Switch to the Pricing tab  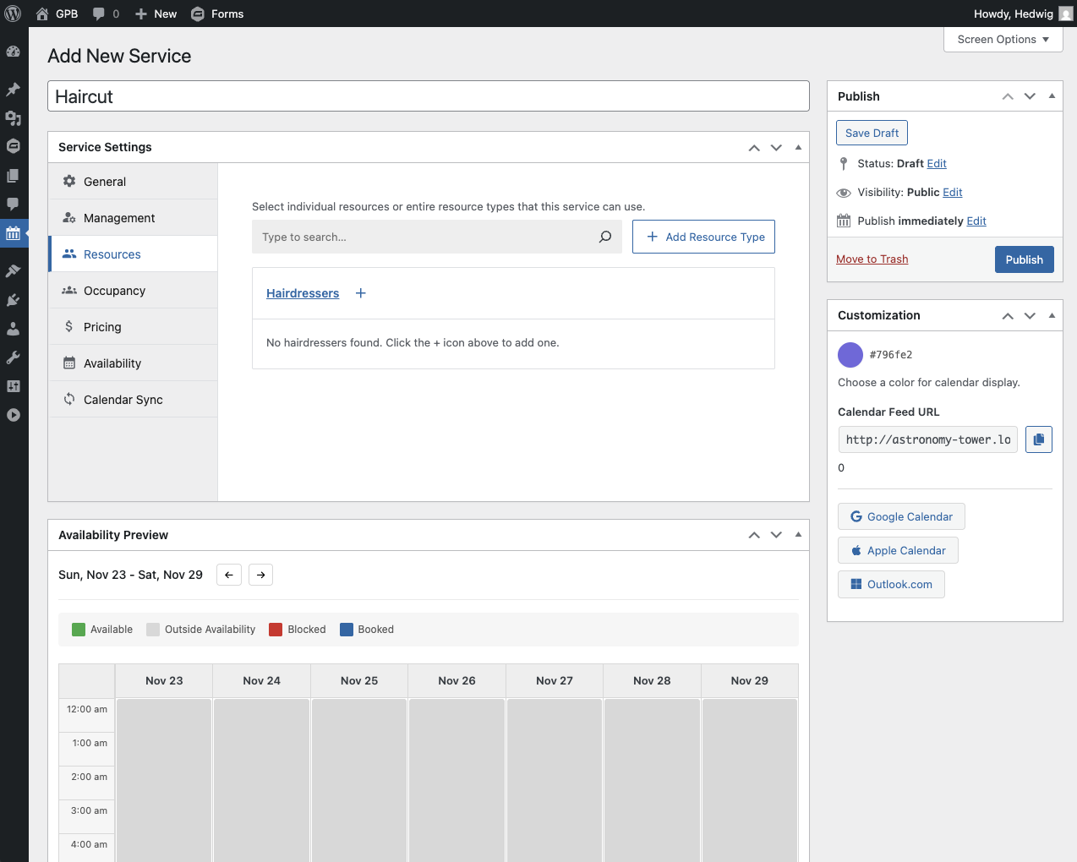(102, 327)
